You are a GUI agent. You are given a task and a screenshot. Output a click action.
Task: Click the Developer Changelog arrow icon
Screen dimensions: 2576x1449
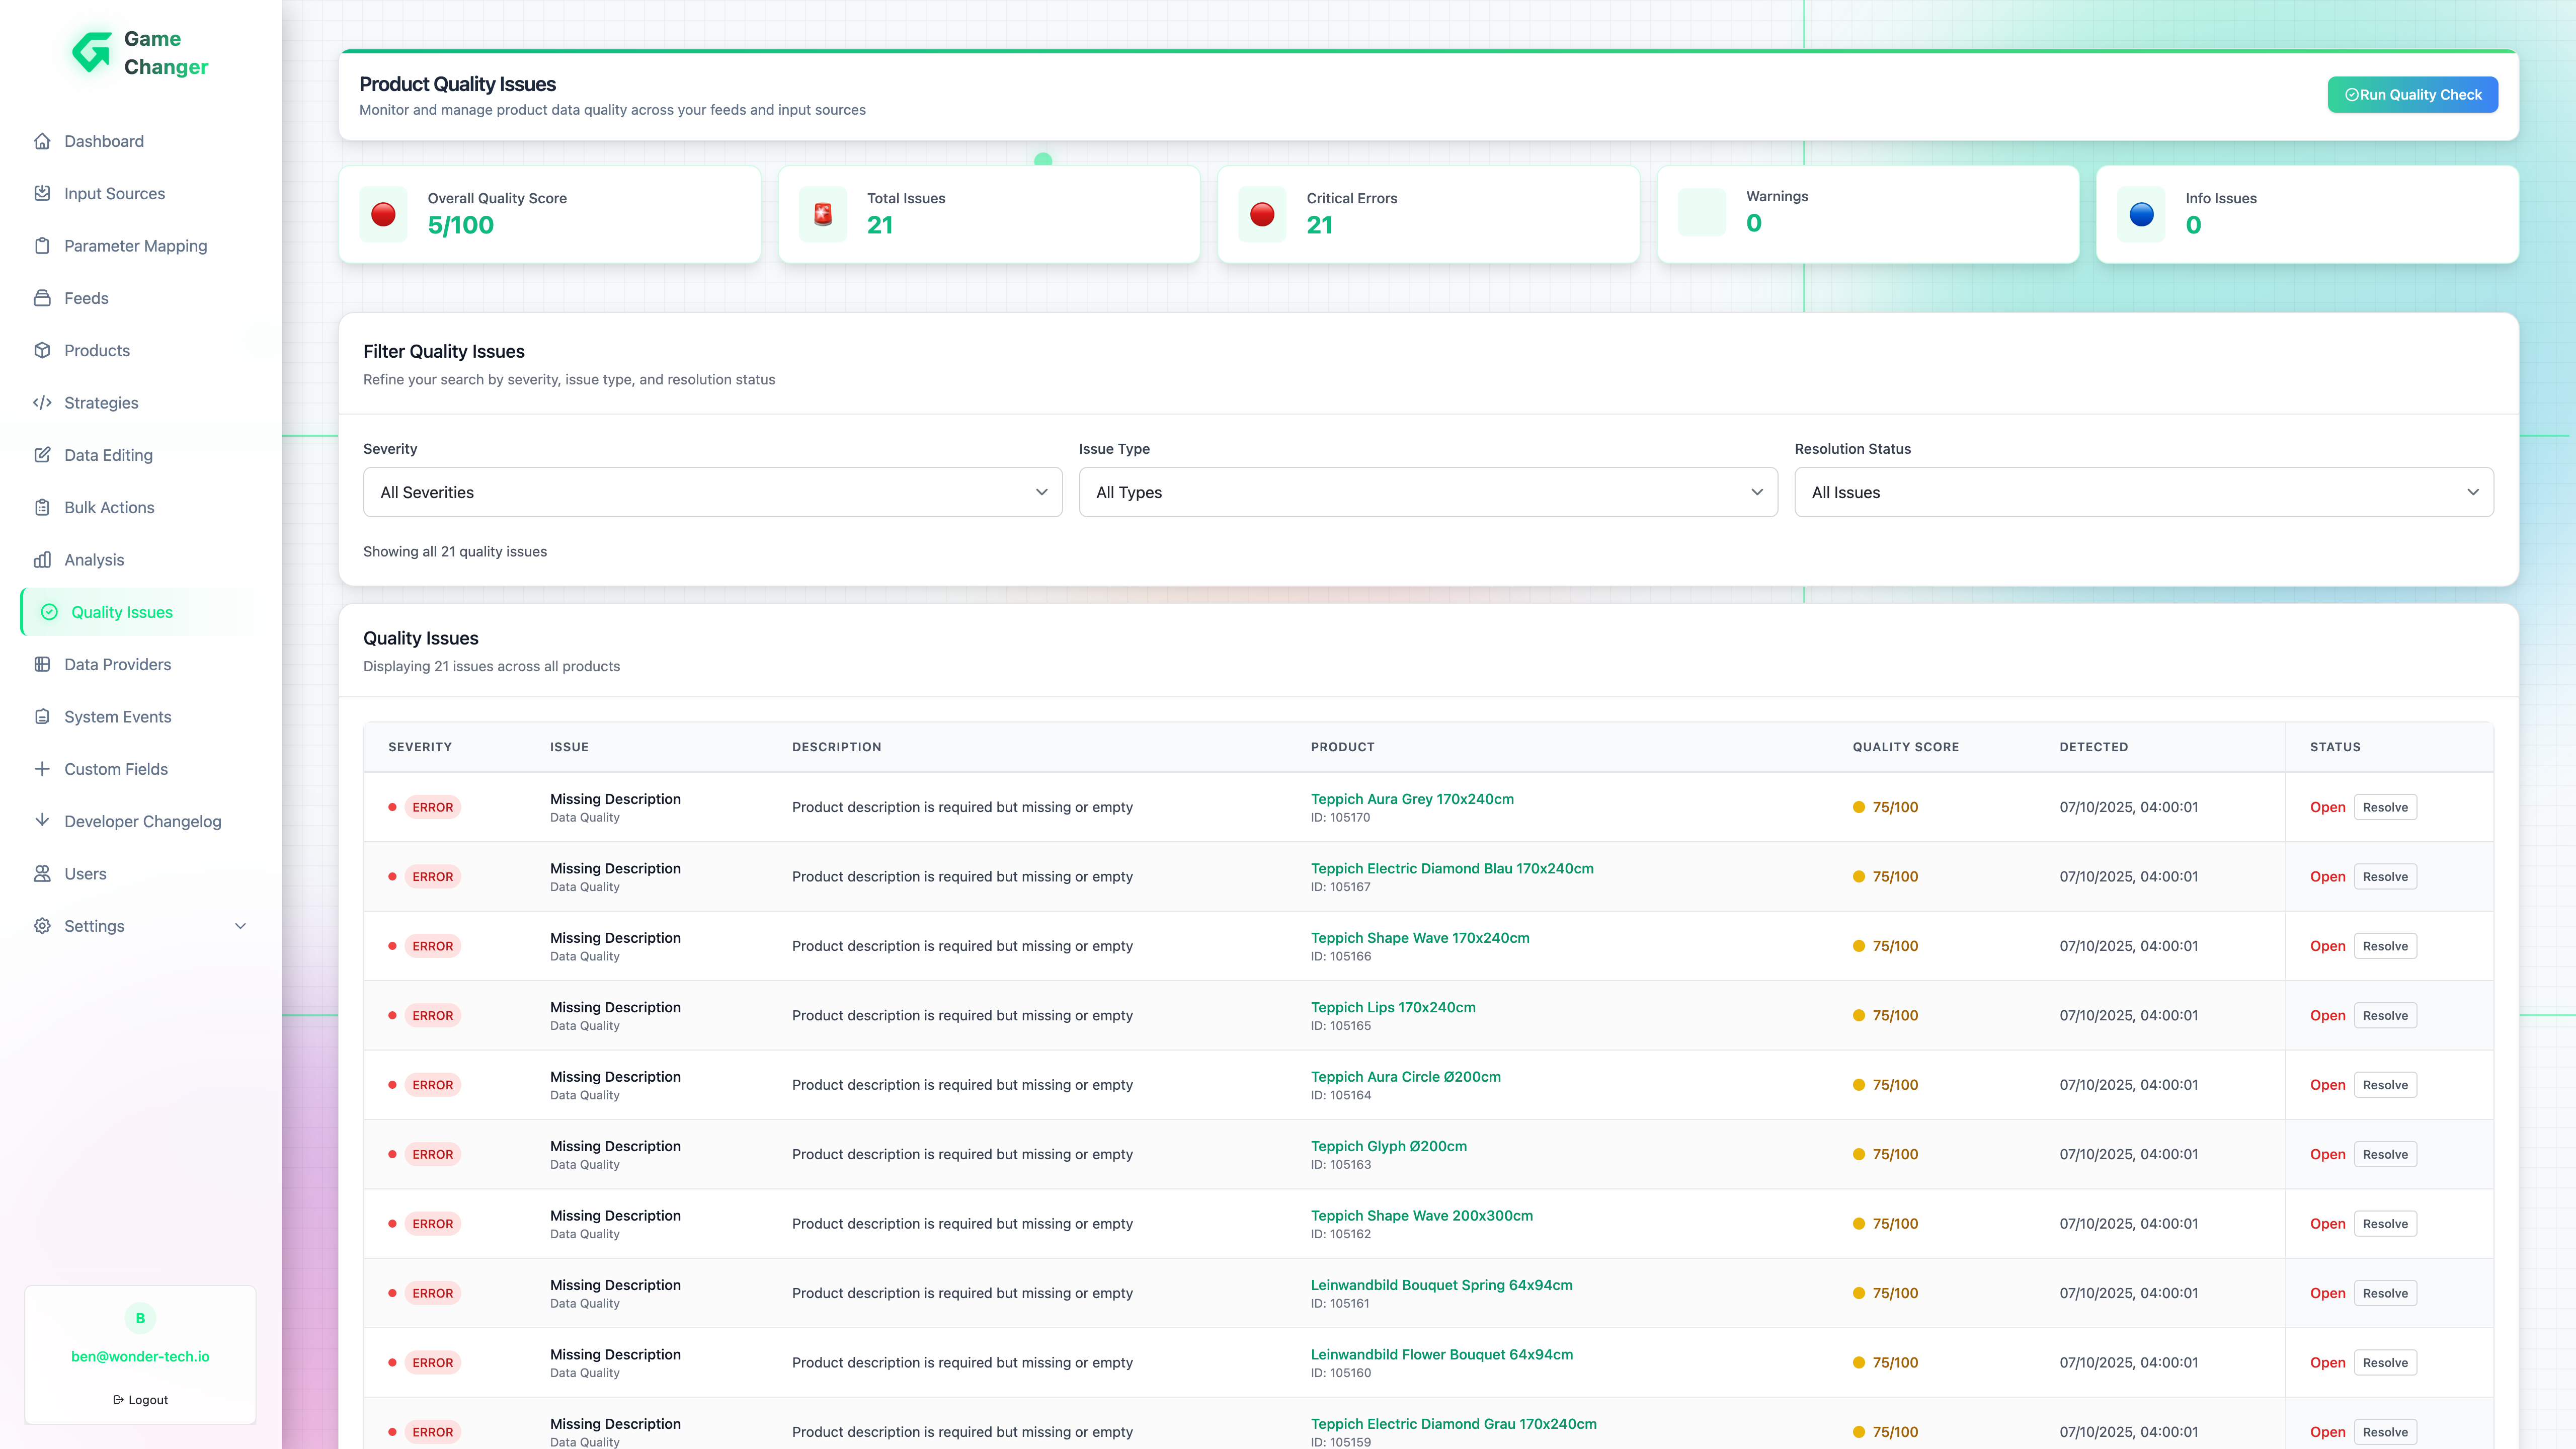click(x=42, y=821)
